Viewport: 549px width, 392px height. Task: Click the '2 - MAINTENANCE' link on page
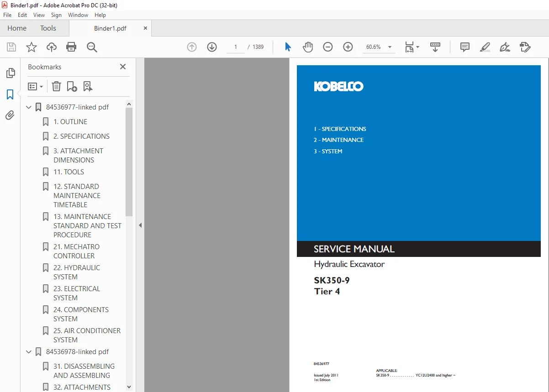[x=338, y=140]
